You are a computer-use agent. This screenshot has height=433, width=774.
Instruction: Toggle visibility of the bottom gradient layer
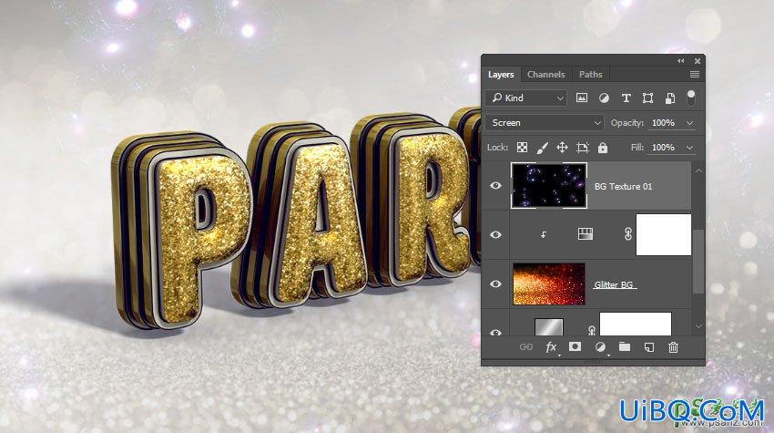[x=495, y=332]
